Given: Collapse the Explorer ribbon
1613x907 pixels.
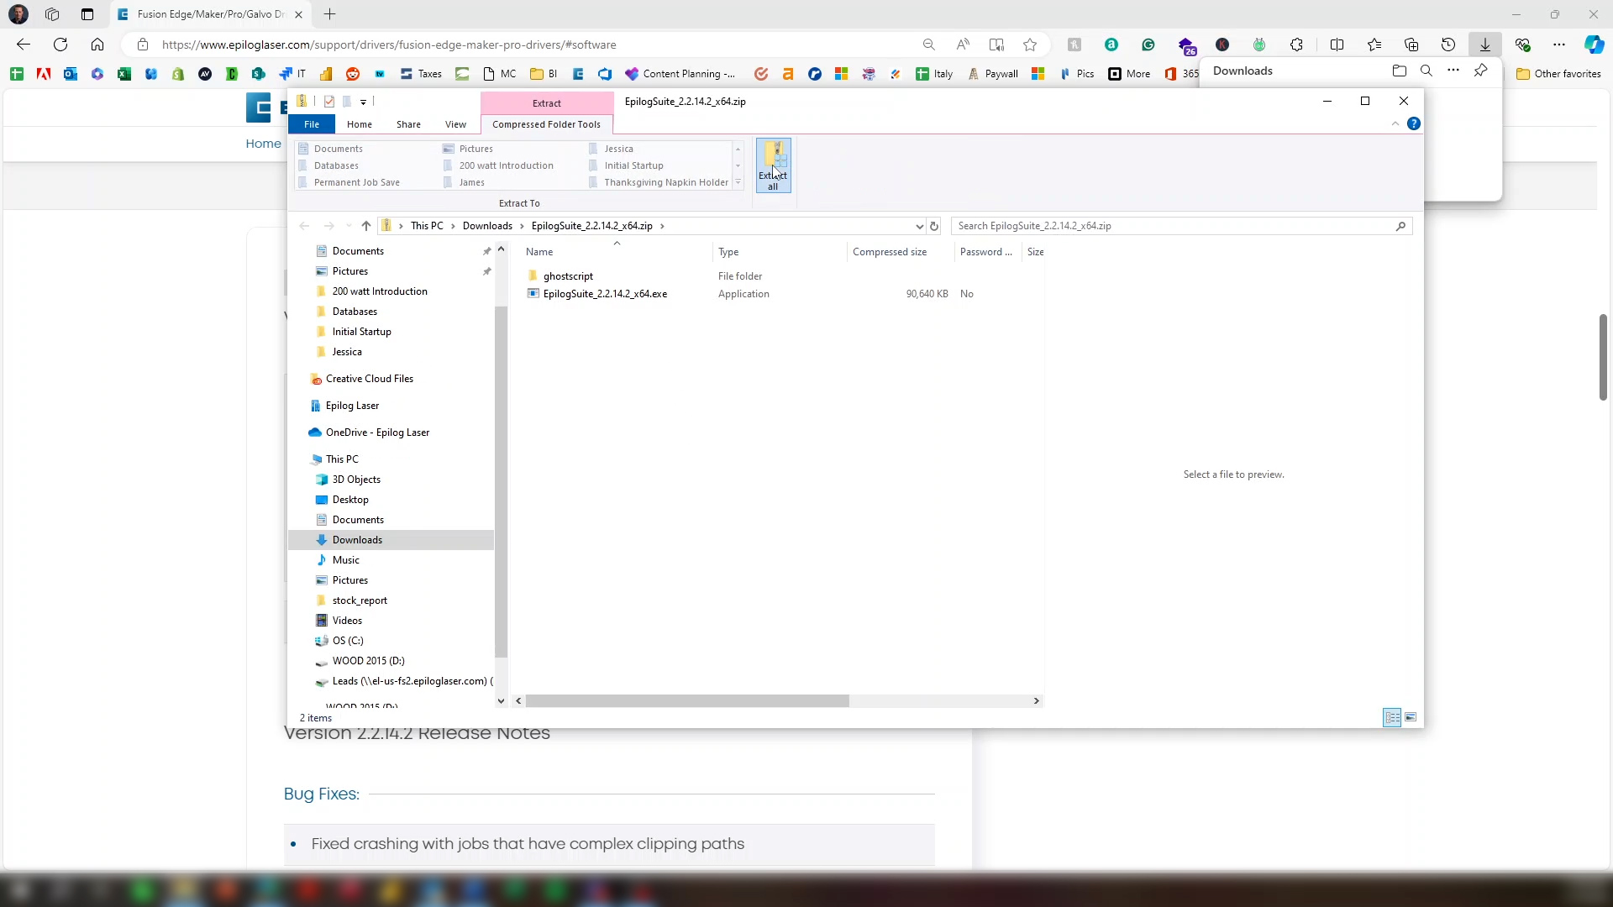Looking at the screenshot, I should [x=1395, y=123].
